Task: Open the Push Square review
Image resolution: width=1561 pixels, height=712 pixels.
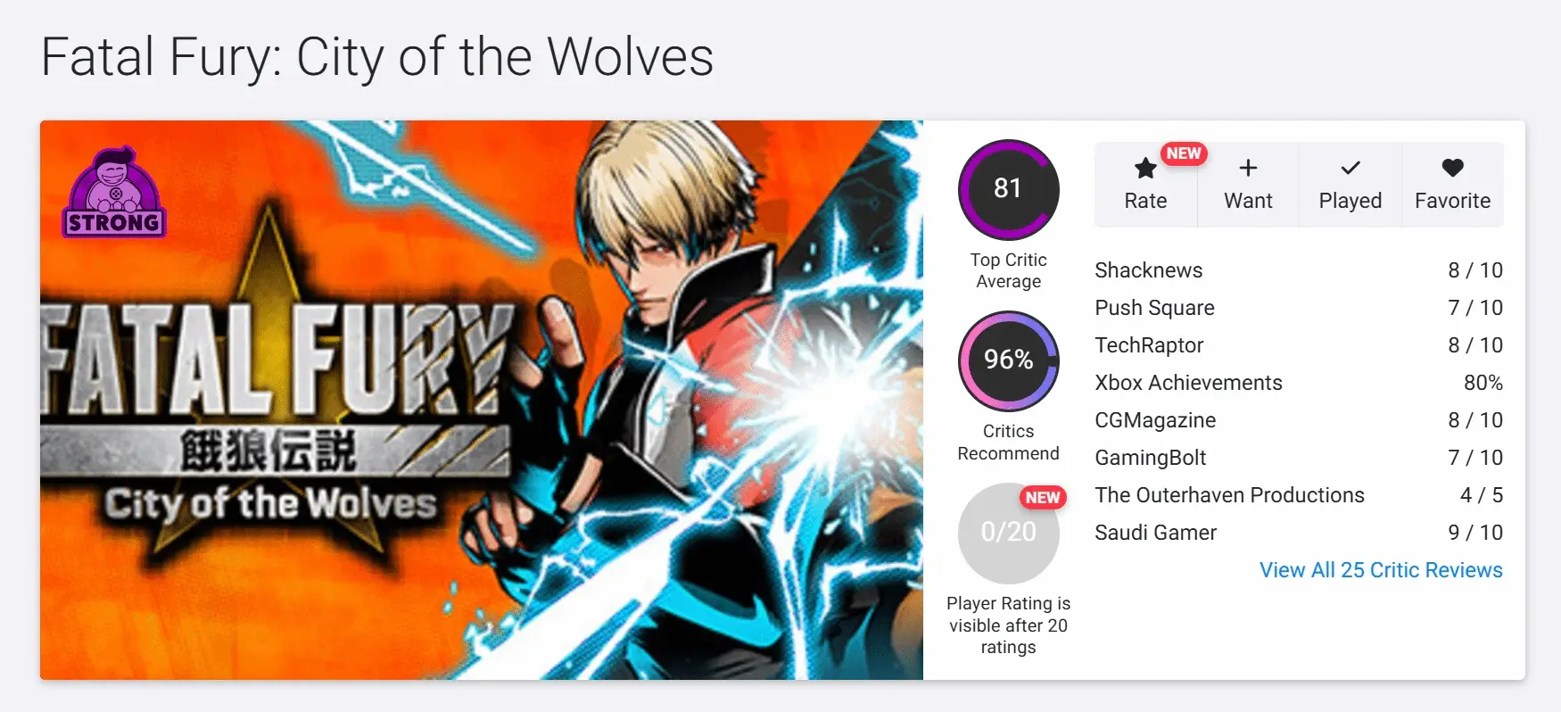Action: tap(1299, 308)
